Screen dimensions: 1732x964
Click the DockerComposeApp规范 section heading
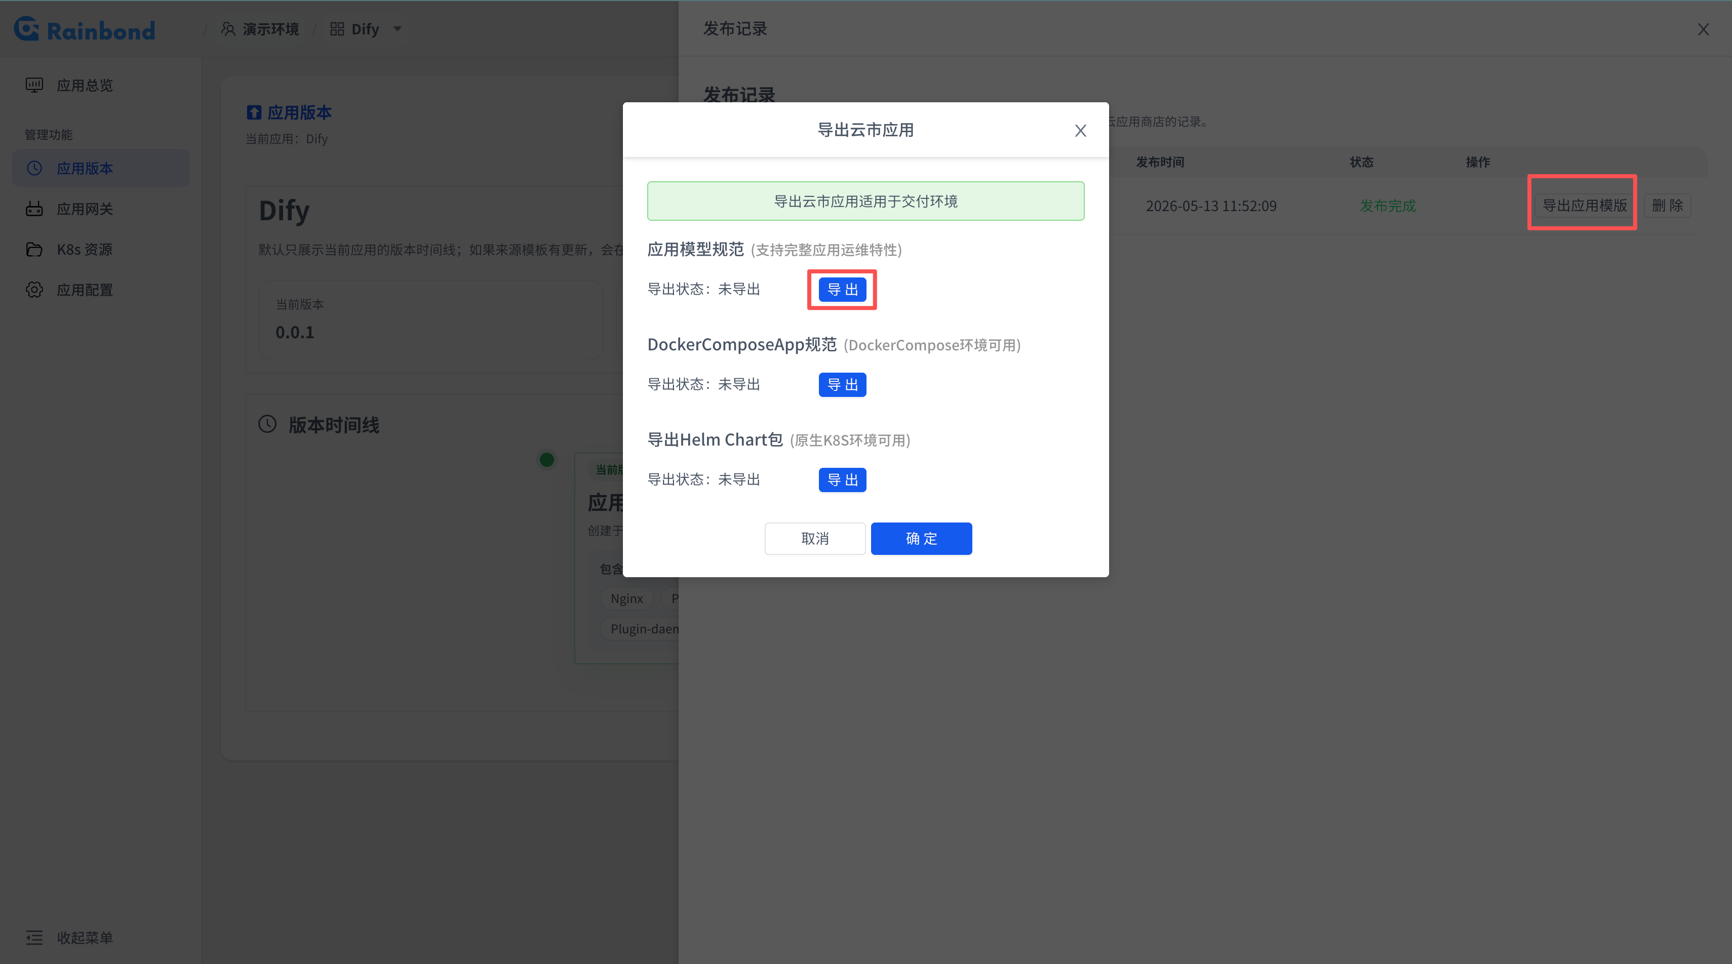click(741, 344)
